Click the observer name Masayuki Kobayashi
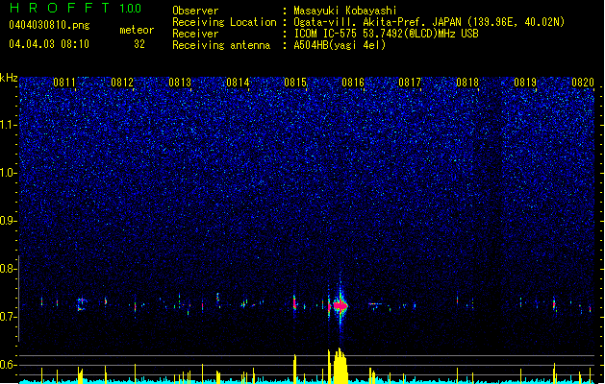605x384 pixels. coord(345,11)
